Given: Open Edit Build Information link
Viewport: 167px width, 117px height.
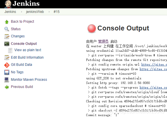Looking at the screenshot, I should coord(27,57).
